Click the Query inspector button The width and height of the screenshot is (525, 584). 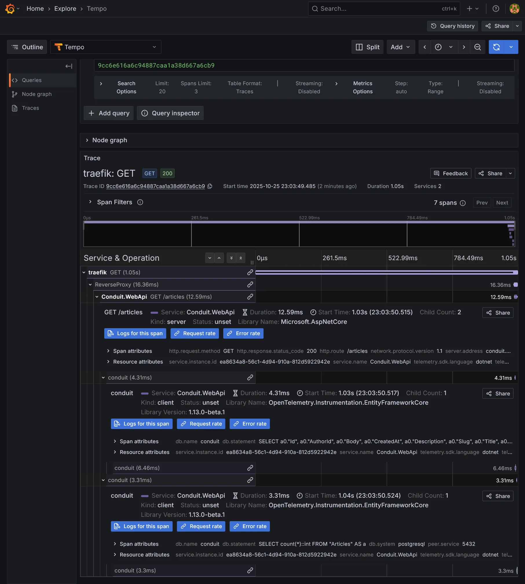[170, 113]
